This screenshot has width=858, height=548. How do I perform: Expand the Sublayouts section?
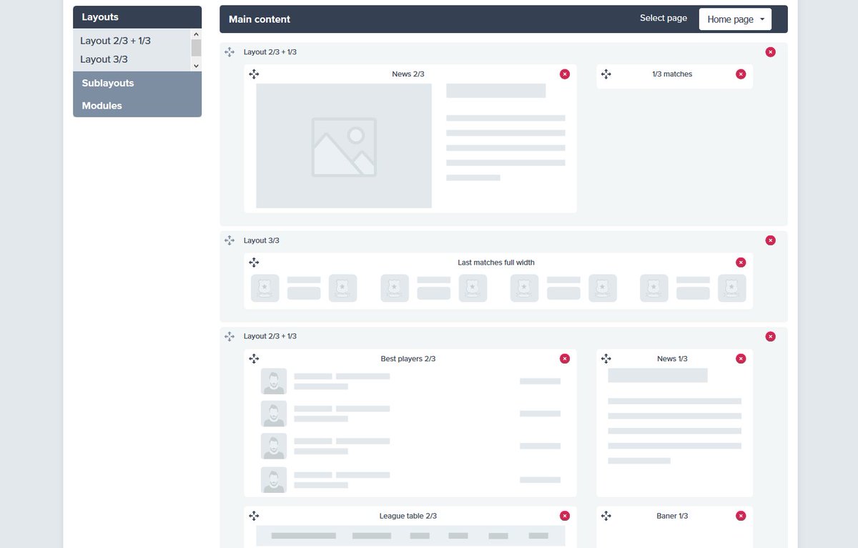tap(137, 83)
